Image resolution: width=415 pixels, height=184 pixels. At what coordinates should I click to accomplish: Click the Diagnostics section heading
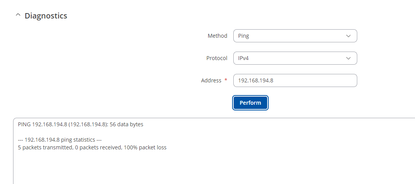(x=46, y=16)
